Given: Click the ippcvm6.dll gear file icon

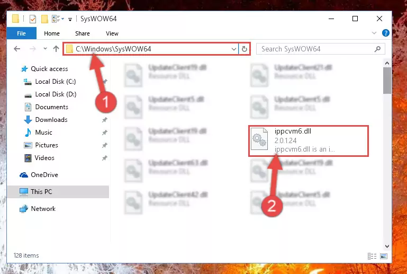Looking at the screenshot, I should pos(259,139).
